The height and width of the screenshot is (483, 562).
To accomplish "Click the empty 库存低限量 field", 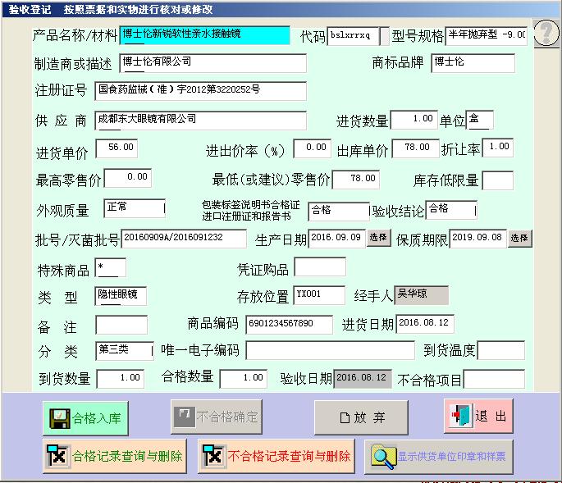I will (498, 180).
